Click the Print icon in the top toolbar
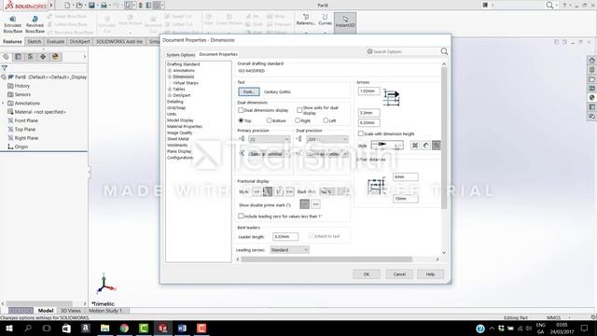Image resolution: width=597 pixels, height=336 pixels. pyautogui.click(x=104, y=6)
